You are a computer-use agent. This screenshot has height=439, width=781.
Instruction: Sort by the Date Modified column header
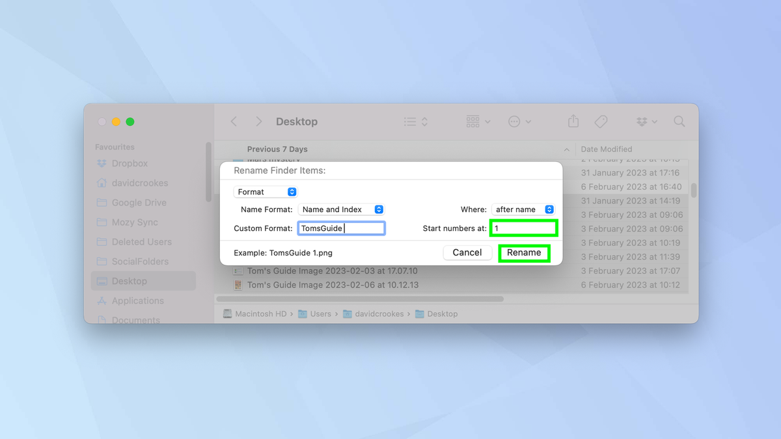[607, 150]
